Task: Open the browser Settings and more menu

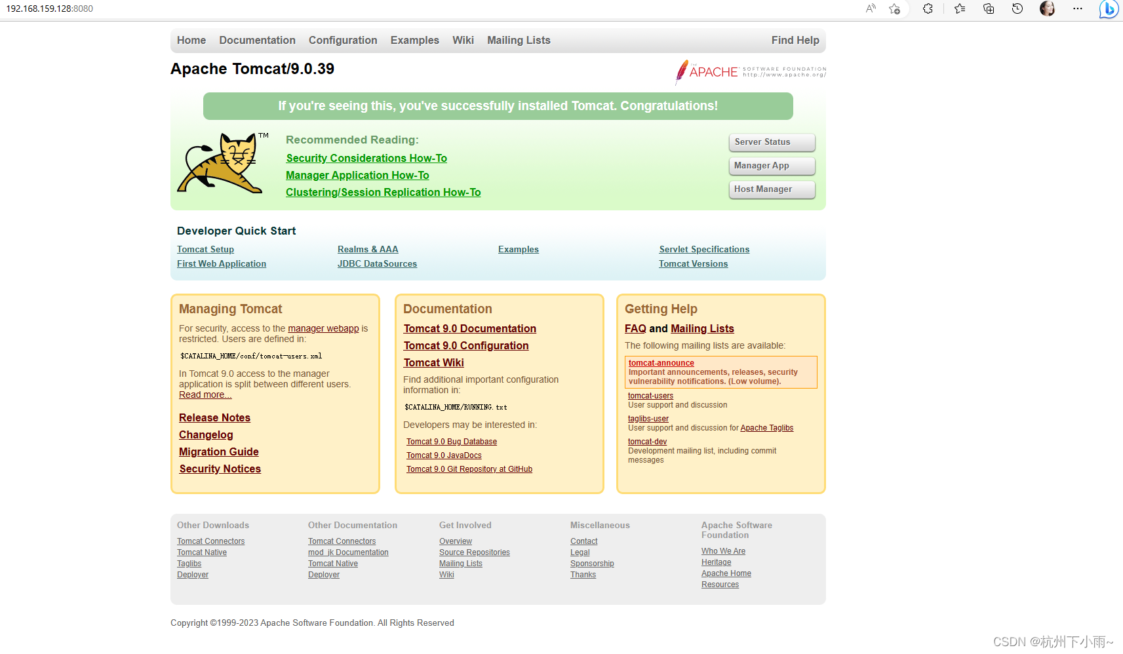Action: coord(1078,9)
